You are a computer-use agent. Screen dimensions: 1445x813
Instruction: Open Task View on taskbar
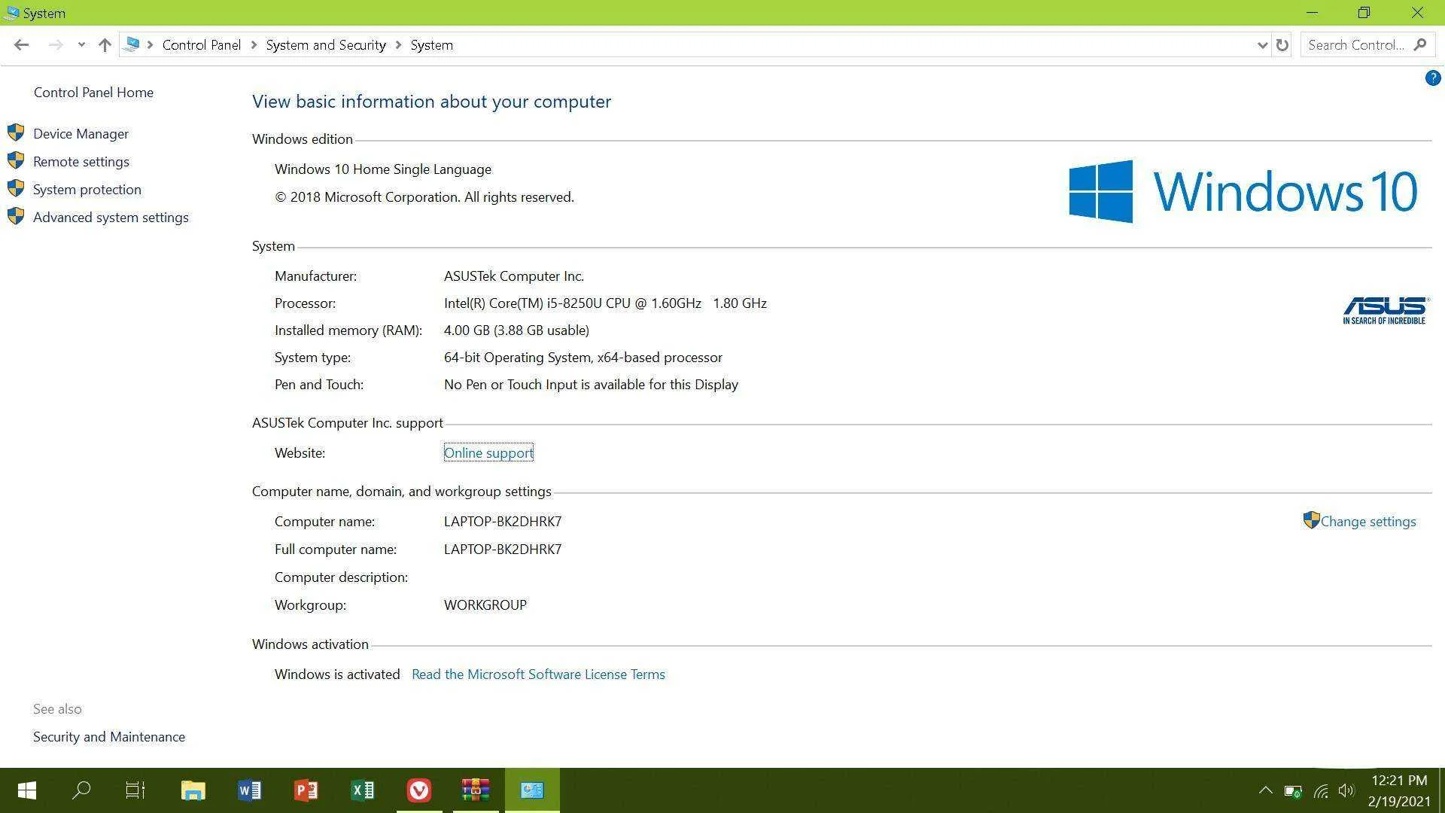click(x=135, y=790)
